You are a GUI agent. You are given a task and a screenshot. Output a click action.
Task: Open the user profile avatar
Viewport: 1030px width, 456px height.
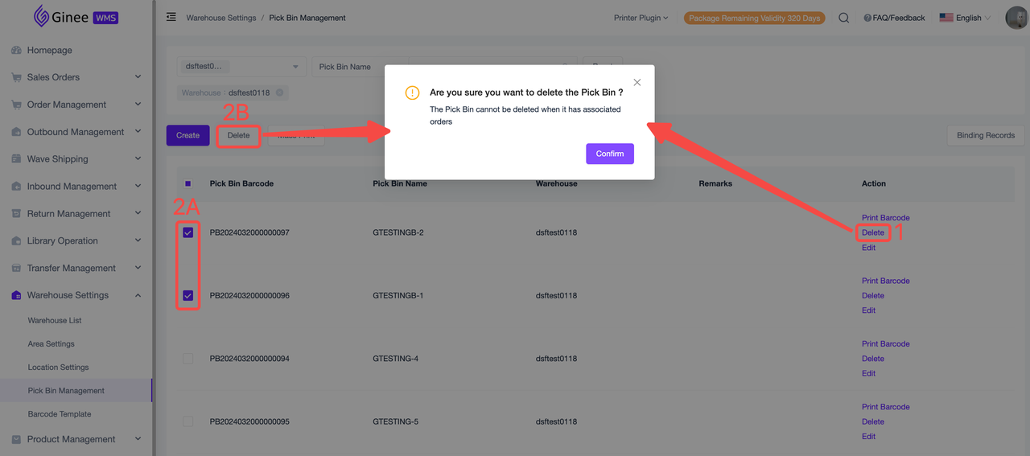click(x=1016, y=18)
